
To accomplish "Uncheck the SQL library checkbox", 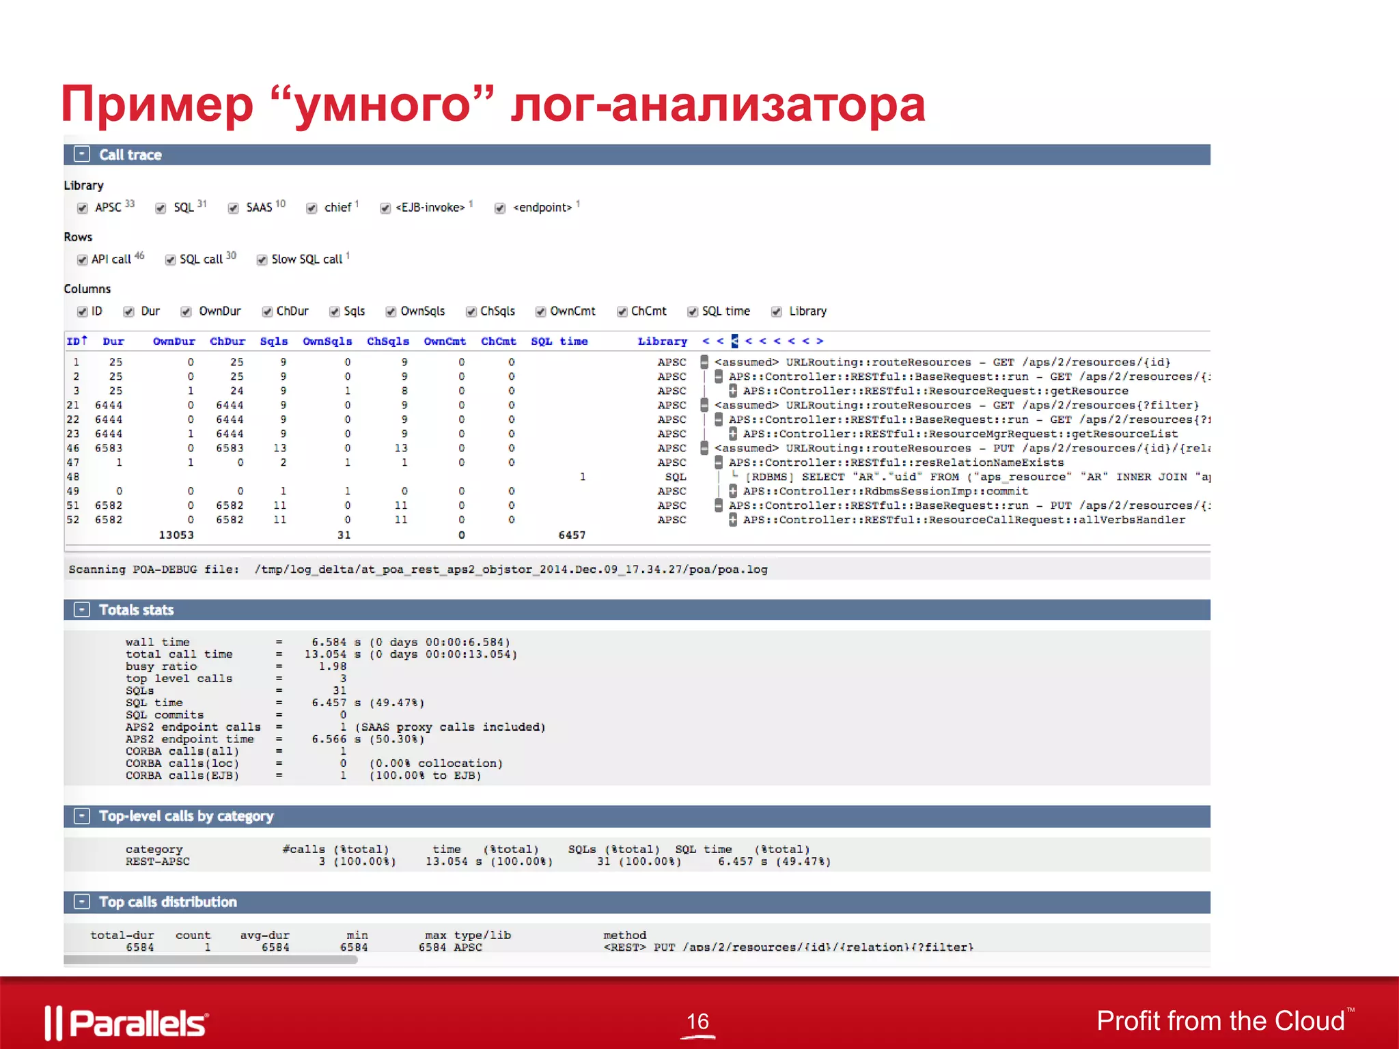I will pos(161,208).
